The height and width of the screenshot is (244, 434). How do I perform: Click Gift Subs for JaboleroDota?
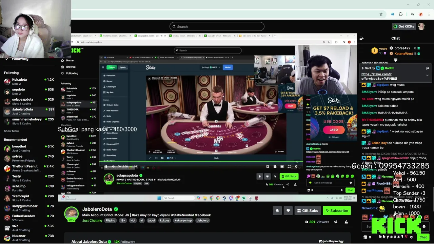pyautogui.click(x=308, y=211)
